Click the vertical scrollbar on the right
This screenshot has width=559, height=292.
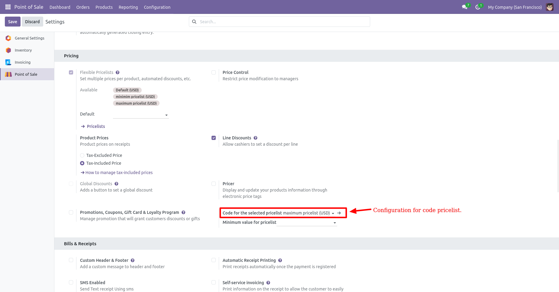point(558,166)
